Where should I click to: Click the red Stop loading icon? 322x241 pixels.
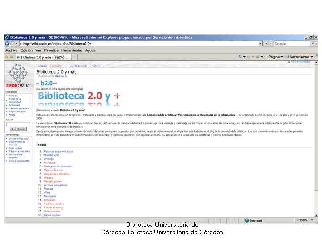(x=271, y=44)
